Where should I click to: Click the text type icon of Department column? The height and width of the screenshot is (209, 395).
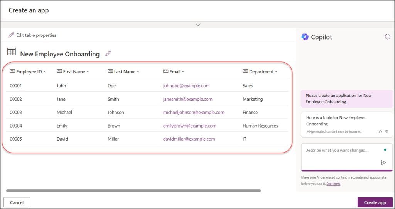pos(245,71)
